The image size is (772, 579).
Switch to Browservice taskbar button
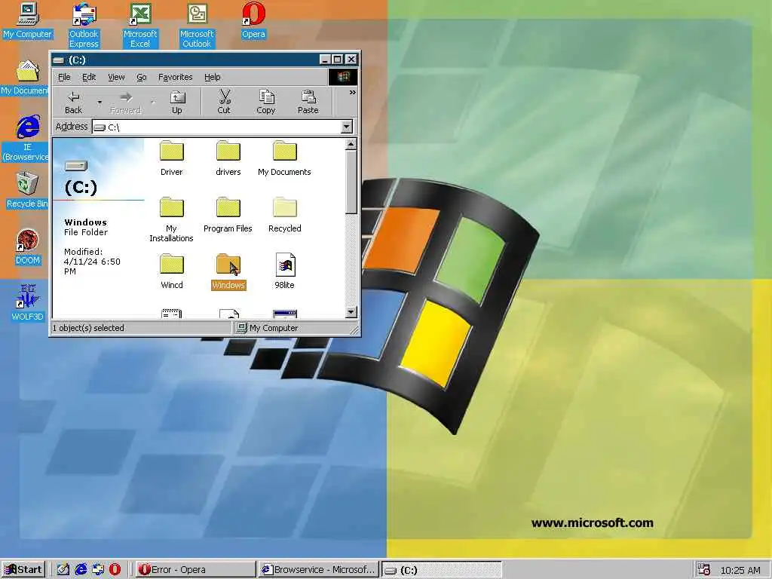coord(319,570)
